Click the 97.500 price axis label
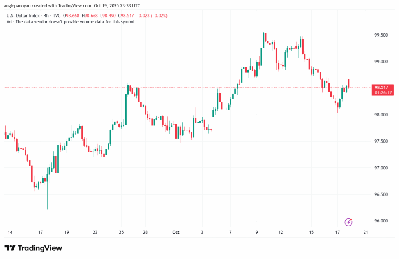399x259 pixels. point(381,141)
